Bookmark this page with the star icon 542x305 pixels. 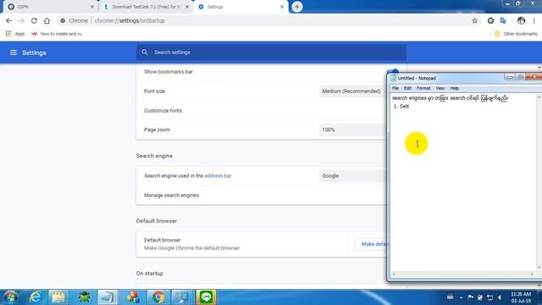click(x=475, y=20)
